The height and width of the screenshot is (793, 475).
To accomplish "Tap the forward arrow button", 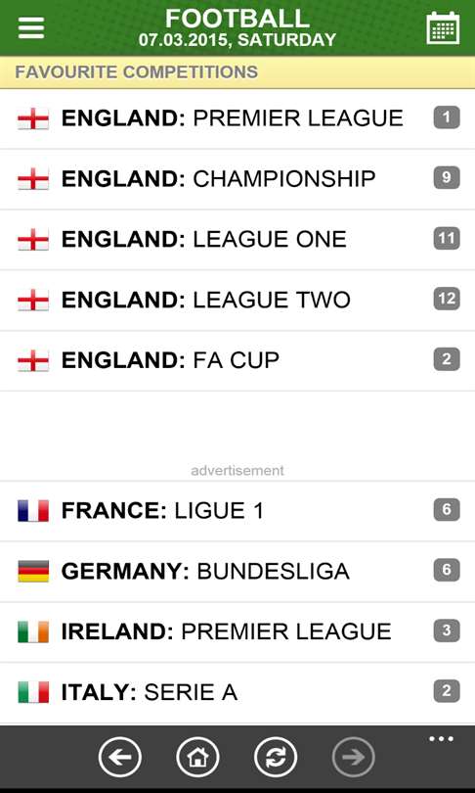I will tap(354, 757).
